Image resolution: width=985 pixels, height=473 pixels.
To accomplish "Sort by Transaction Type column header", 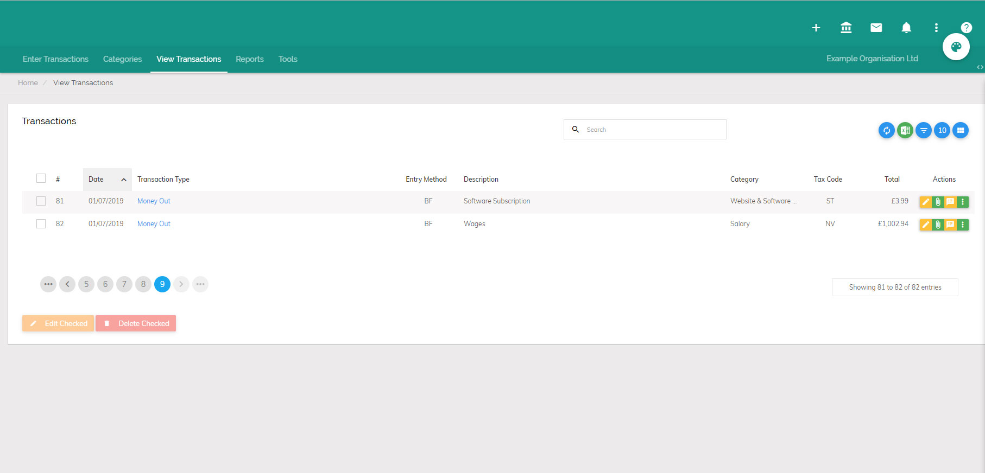I will [x=163, y=180].
